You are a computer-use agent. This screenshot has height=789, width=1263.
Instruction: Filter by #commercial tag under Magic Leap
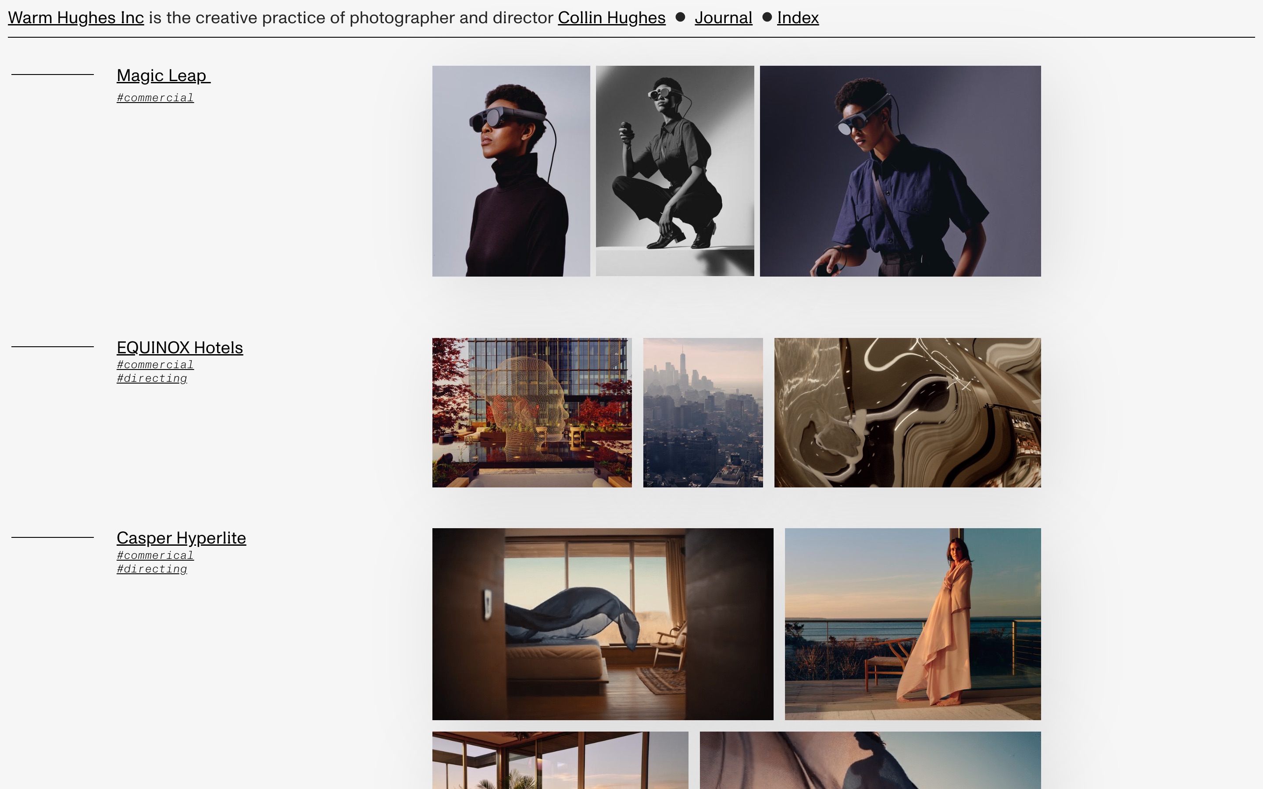[155, 98]
